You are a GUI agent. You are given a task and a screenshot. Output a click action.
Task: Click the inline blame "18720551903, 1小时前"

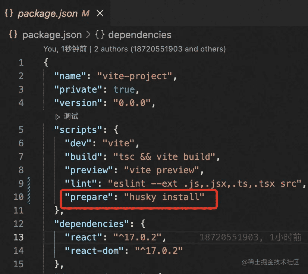pos(251,237)
